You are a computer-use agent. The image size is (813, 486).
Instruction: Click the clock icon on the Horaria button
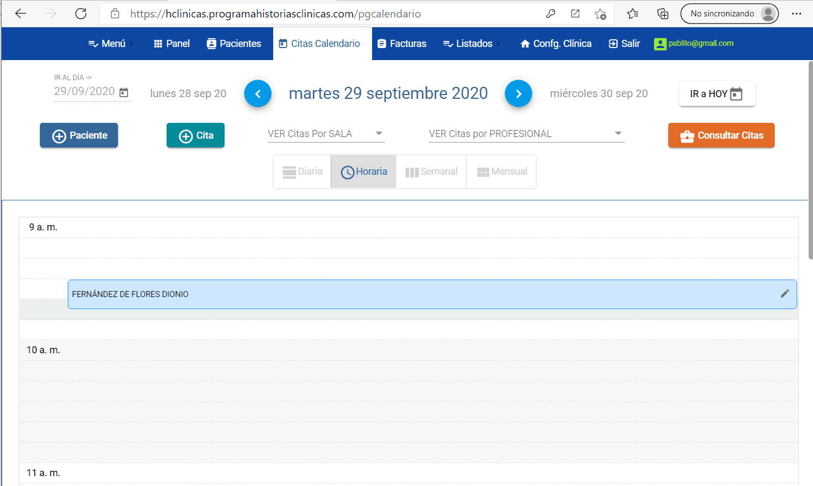[347, 171]
